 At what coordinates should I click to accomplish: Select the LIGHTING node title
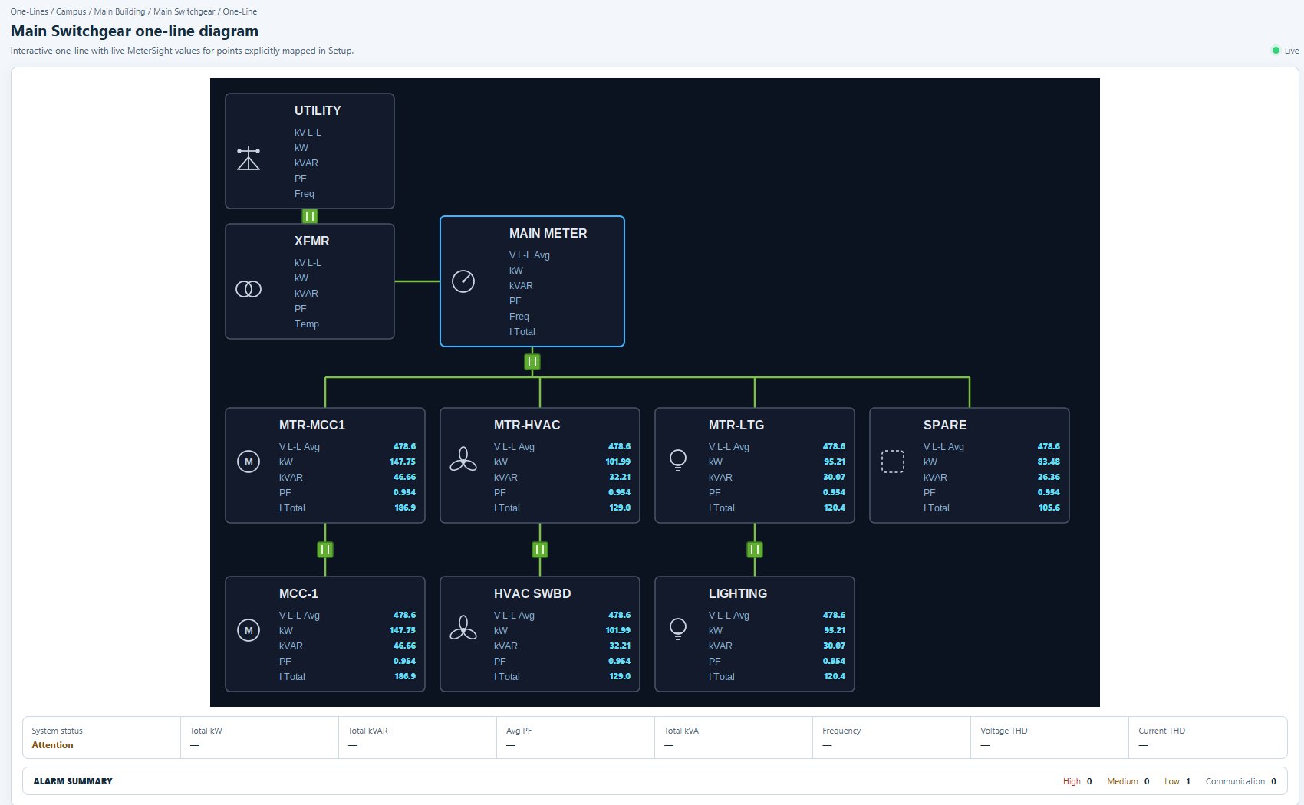point(738,593)
